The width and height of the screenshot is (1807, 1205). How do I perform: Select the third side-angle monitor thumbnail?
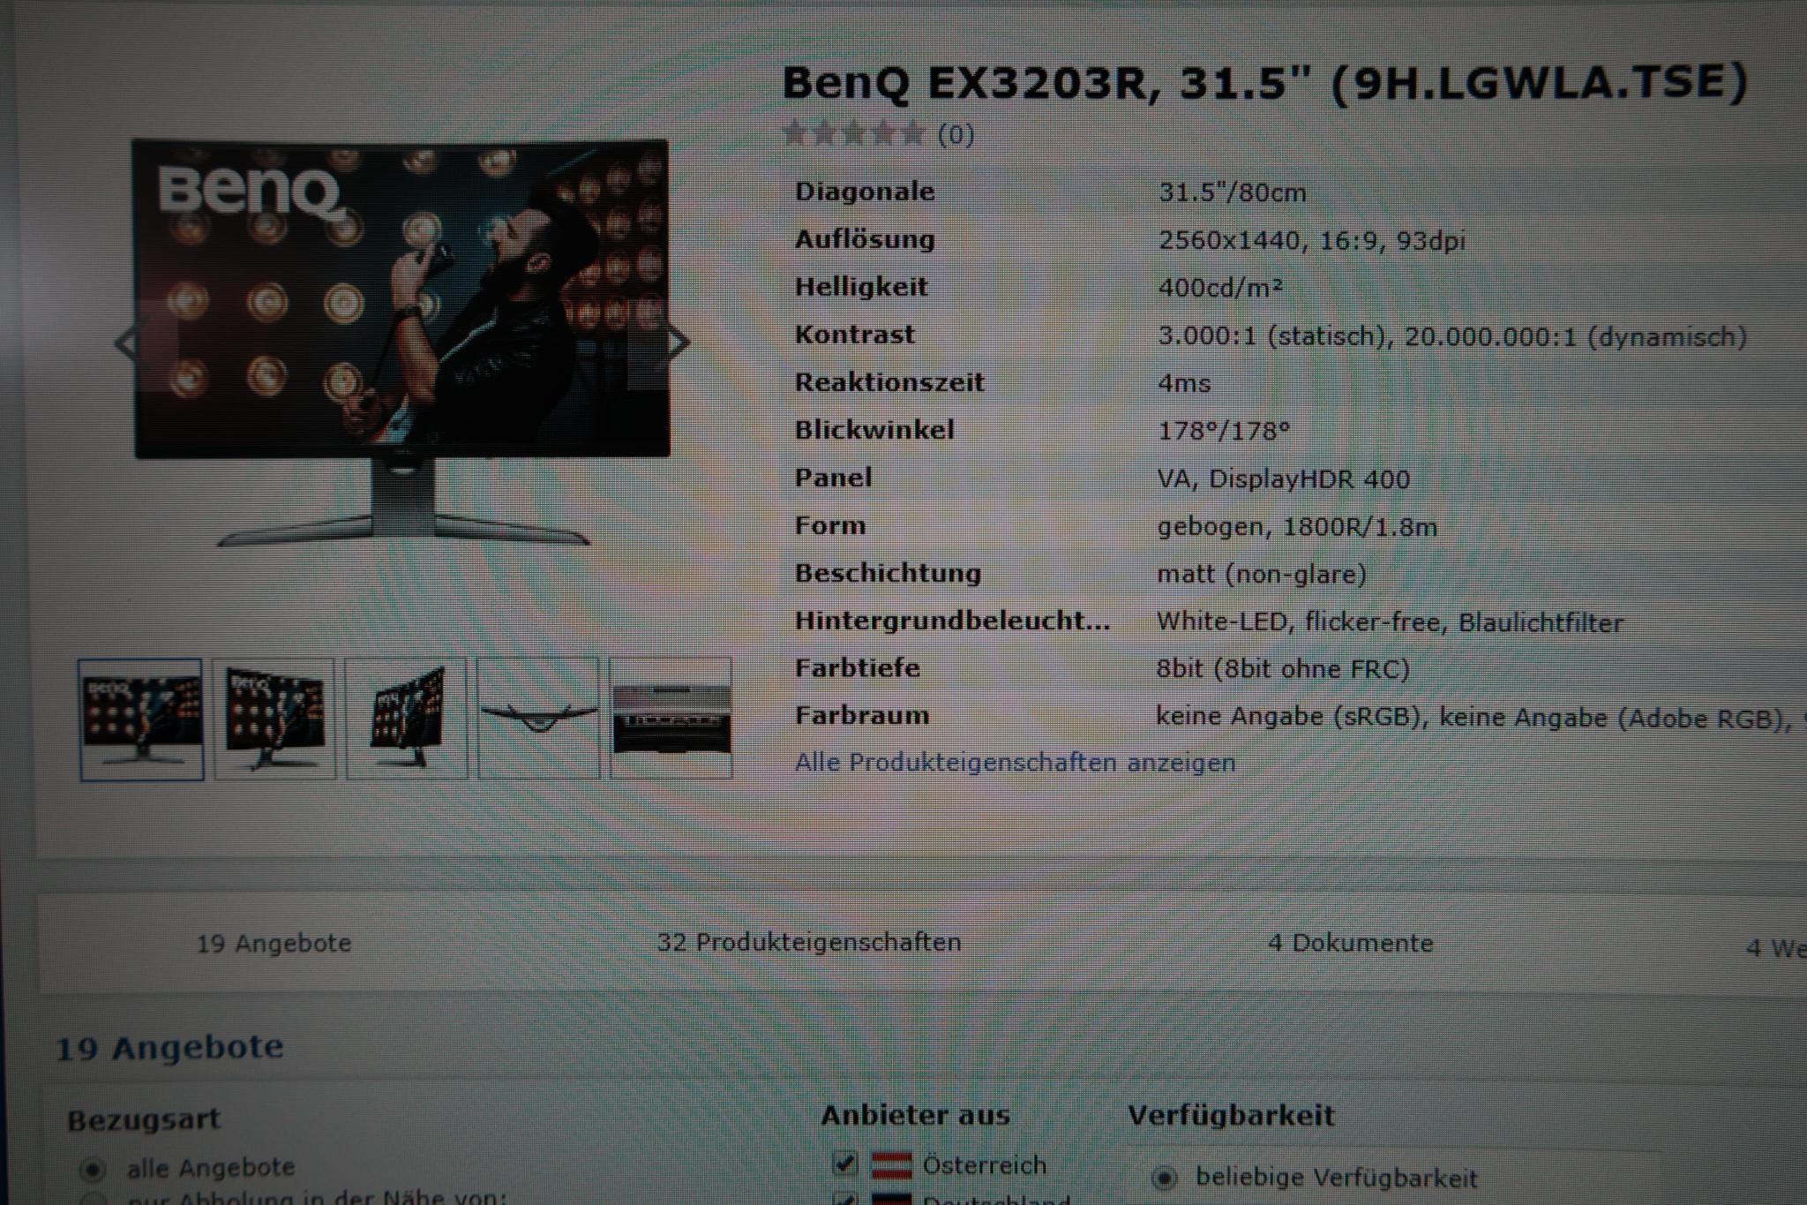(407, 719)
